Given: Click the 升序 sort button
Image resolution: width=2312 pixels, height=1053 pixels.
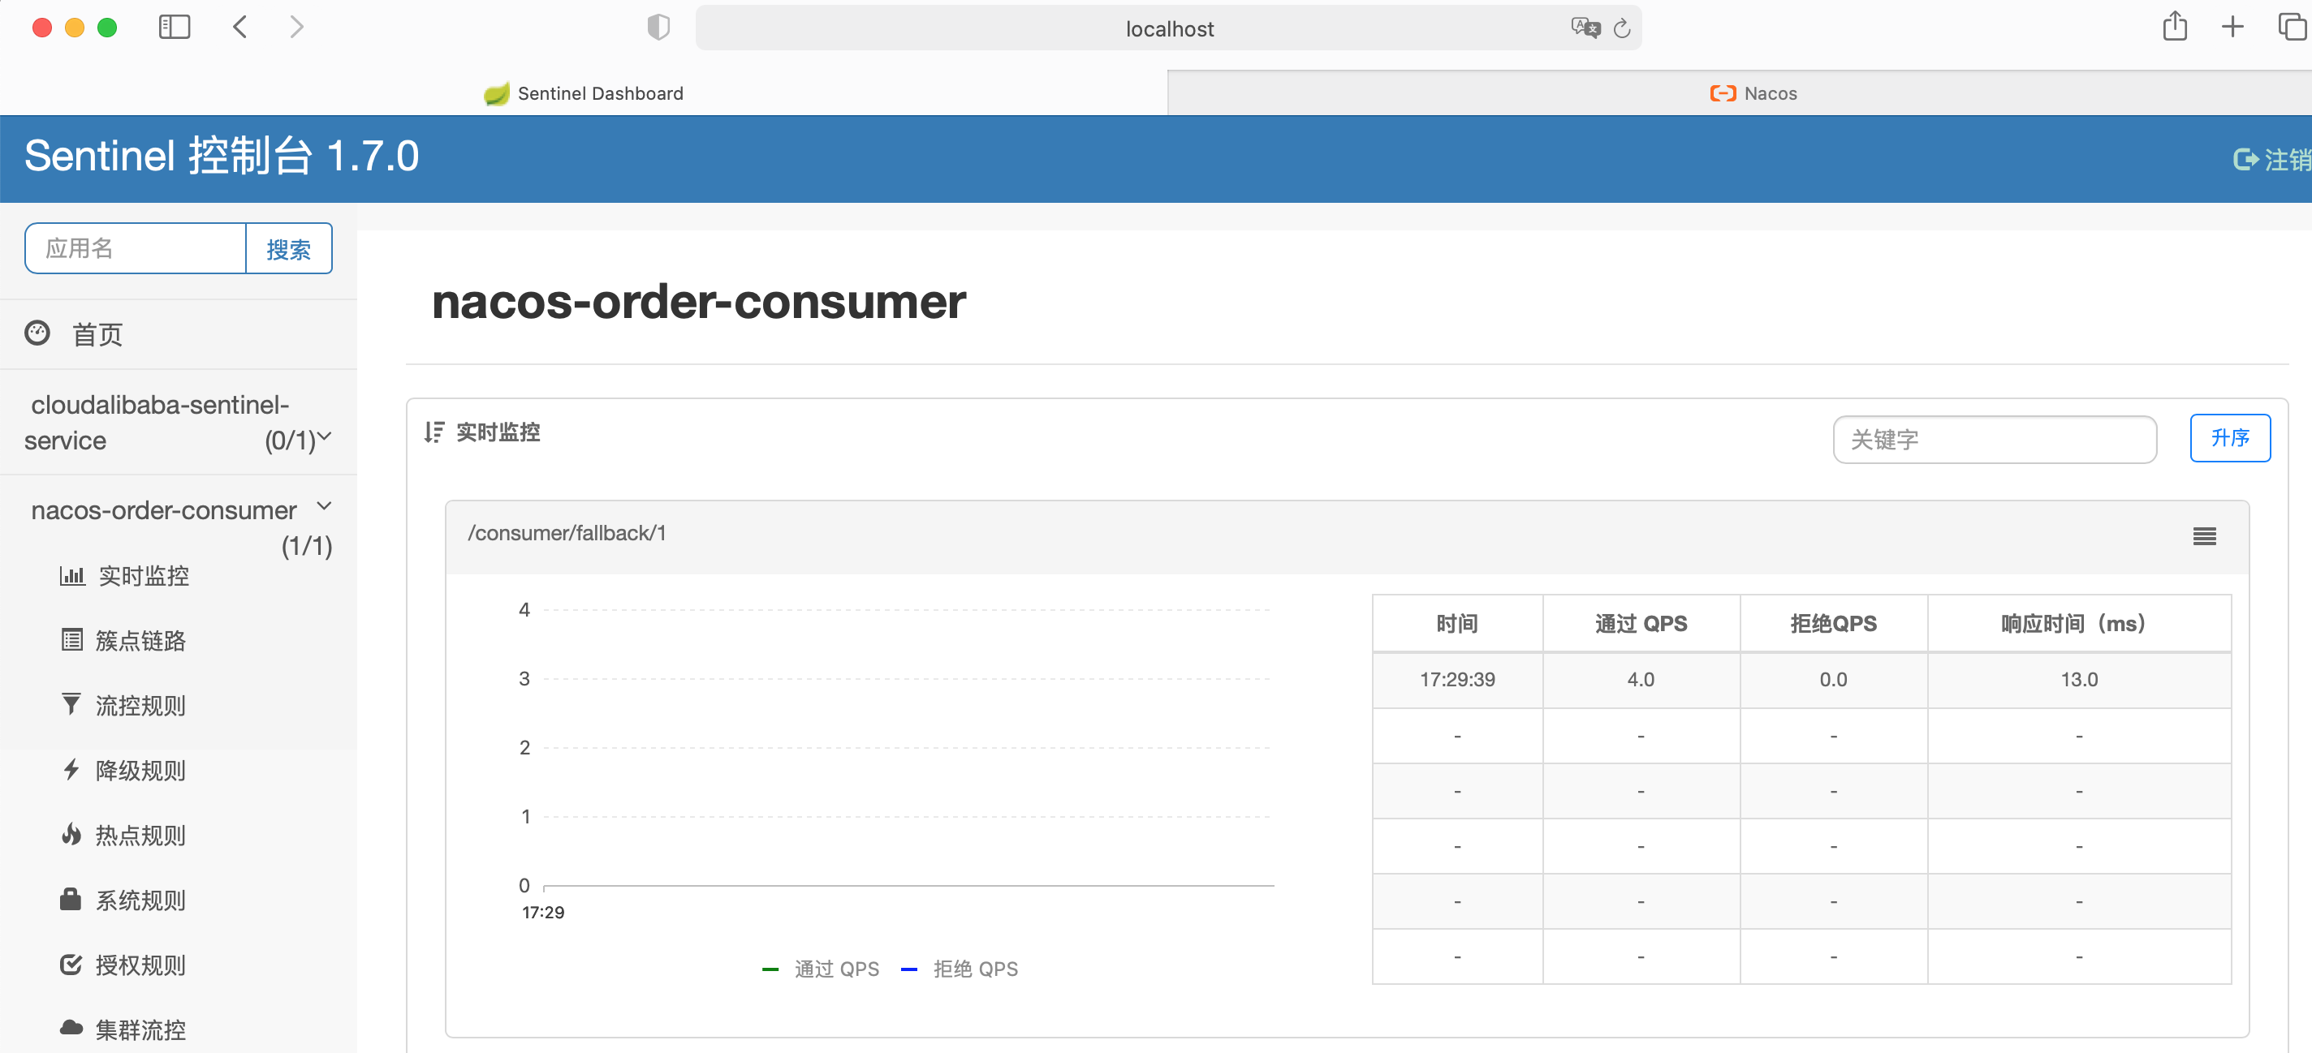Looking at the screenshot, I should click(x=2230, y=438).
